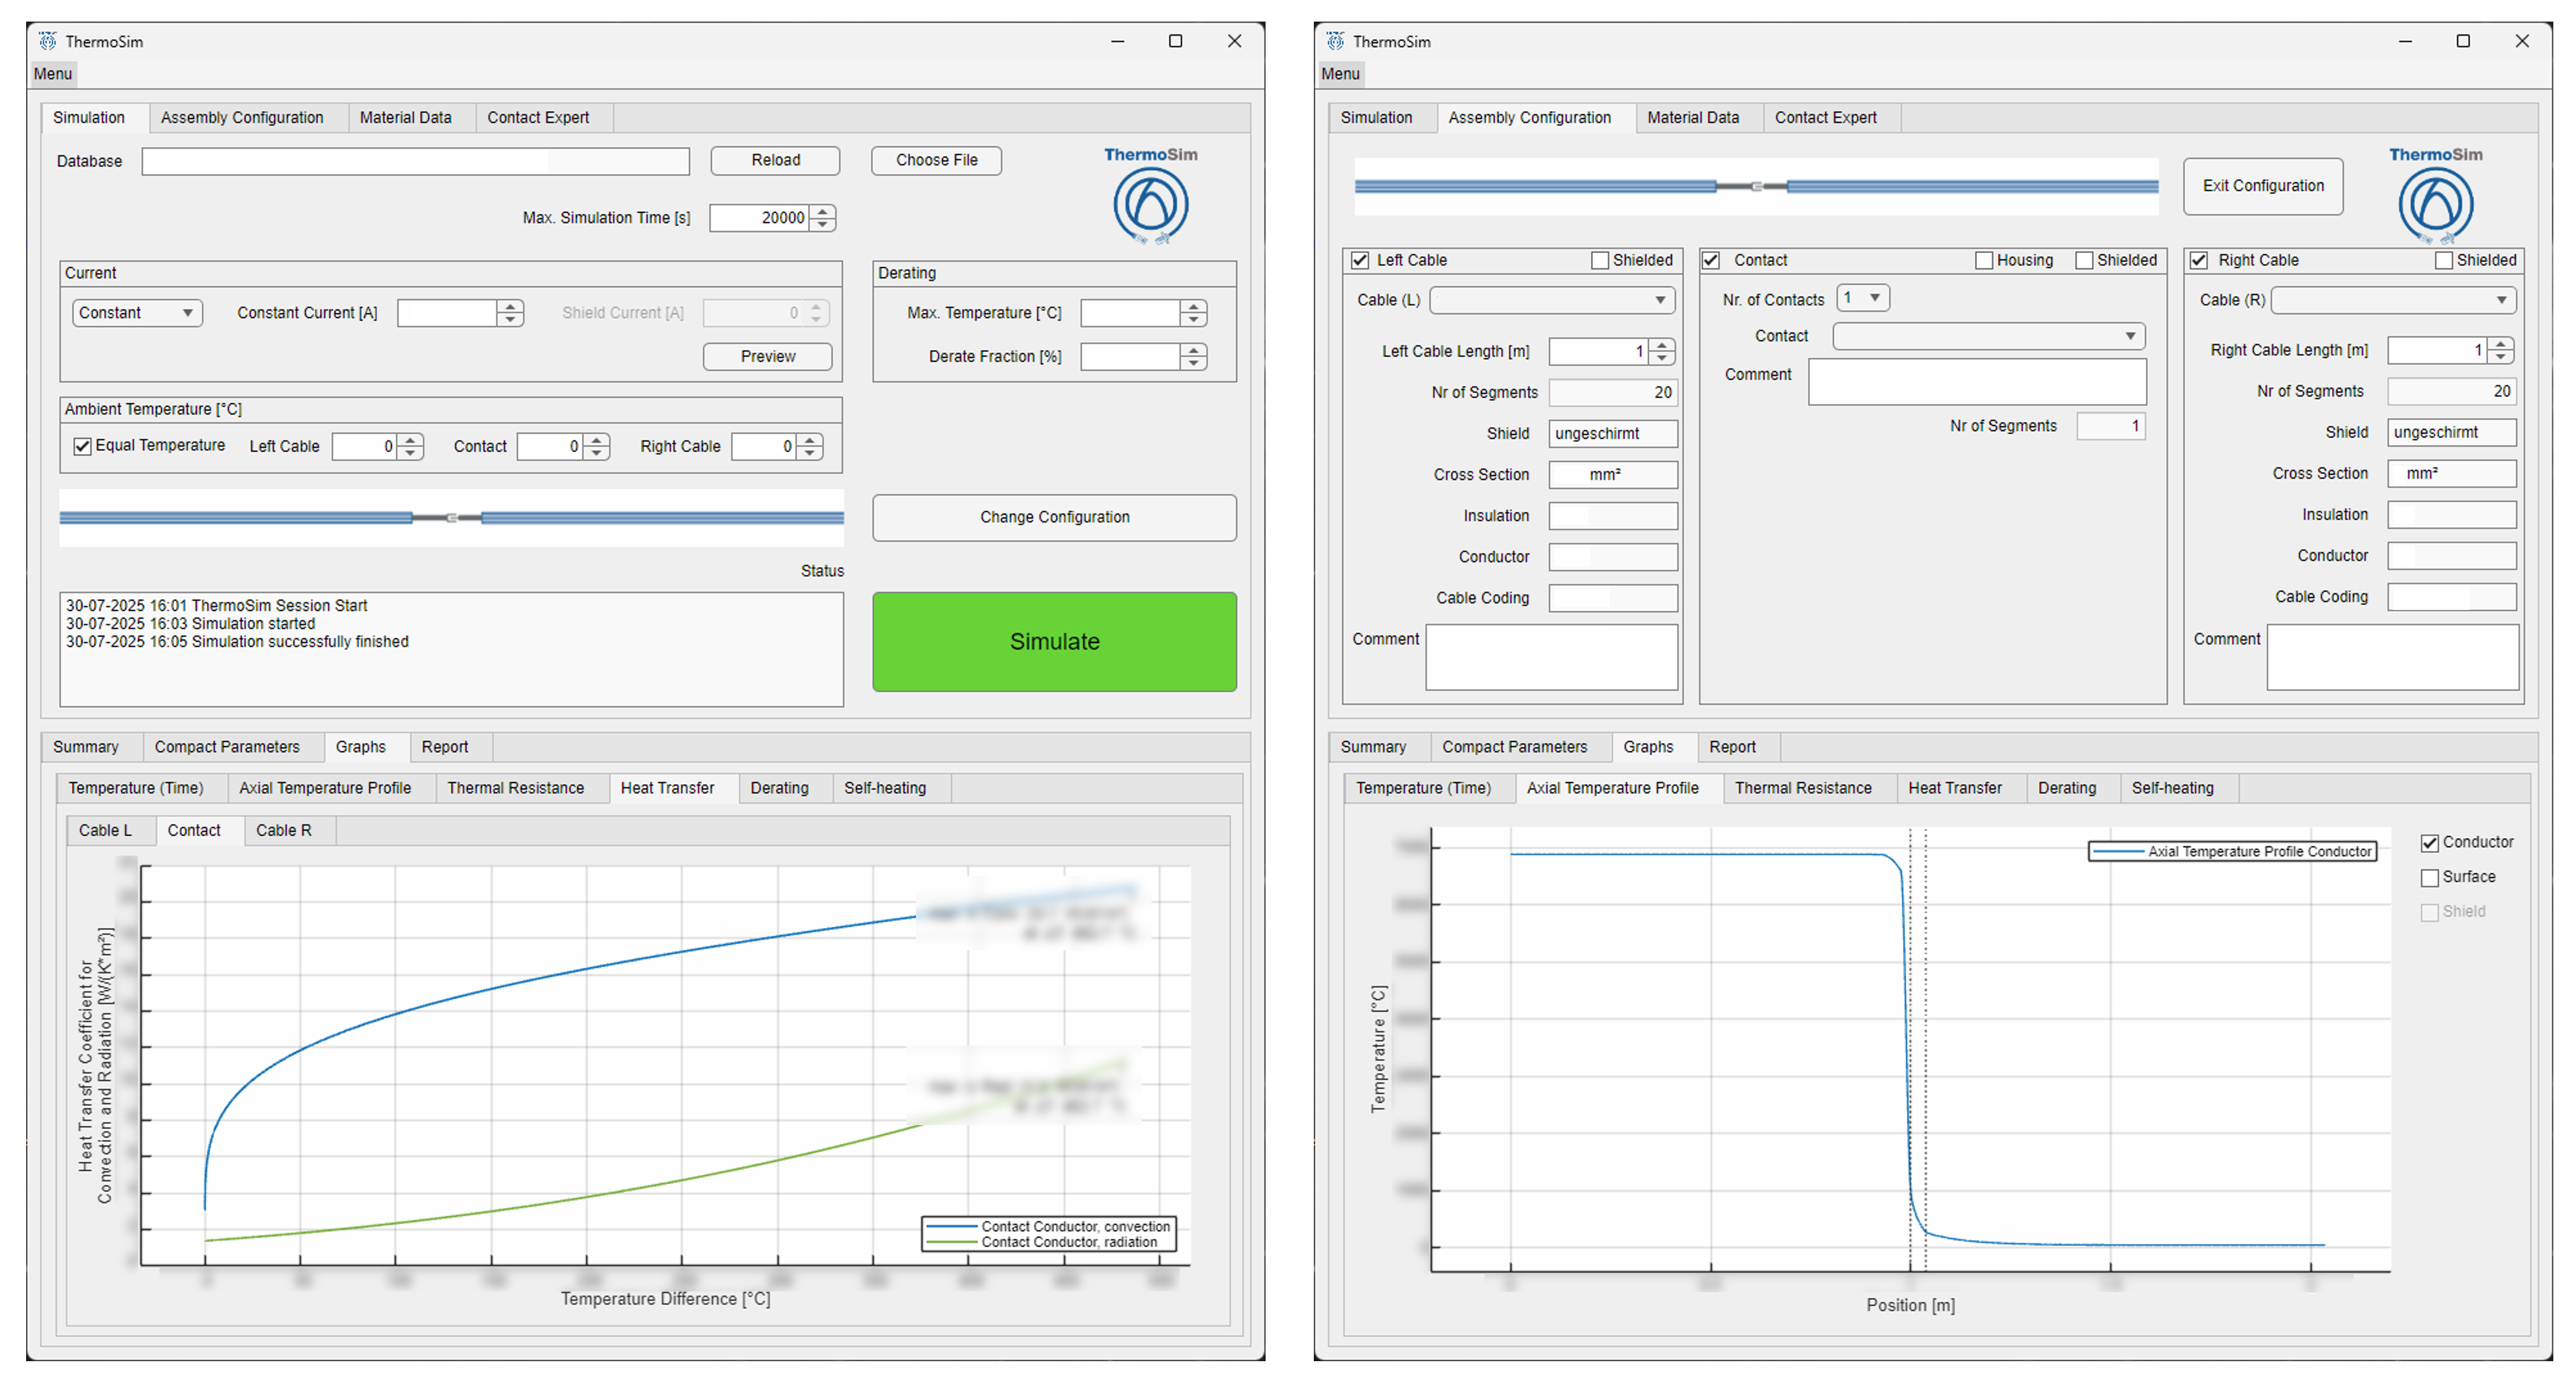Click the ThermoSim logo in right window
Screen dimensions: 2576x1385
click(x=2435, y=203)
